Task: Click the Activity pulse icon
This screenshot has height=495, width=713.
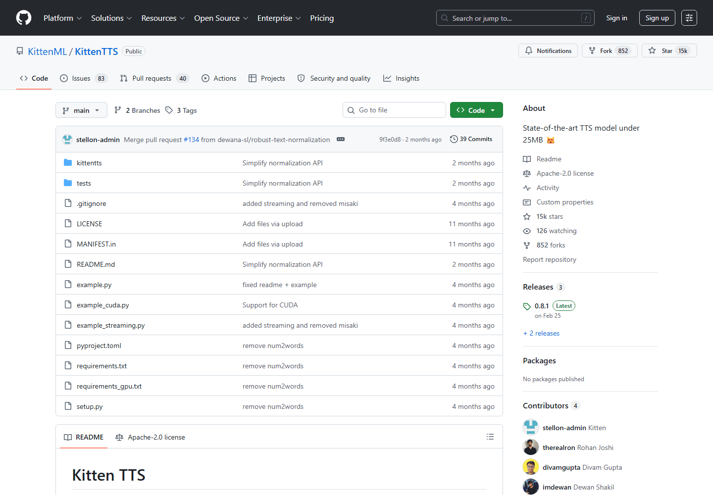Action: pos(527,188)
